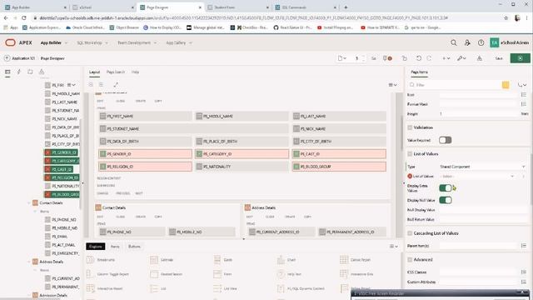533x300 pixels.
Task: Open the Shared Components icon in toolbar
Action: pyautogui.click(x=480, y=58)
